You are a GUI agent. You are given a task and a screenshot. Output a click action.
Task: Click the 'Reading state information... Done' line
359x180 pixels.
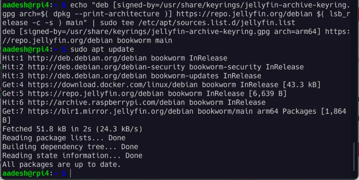(x=72, y=156)
